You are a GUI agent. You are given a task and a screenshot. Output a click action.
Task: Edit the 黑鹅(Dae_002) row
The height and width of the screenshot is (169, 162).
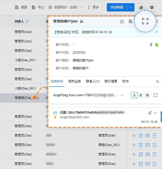coord(141,145)
